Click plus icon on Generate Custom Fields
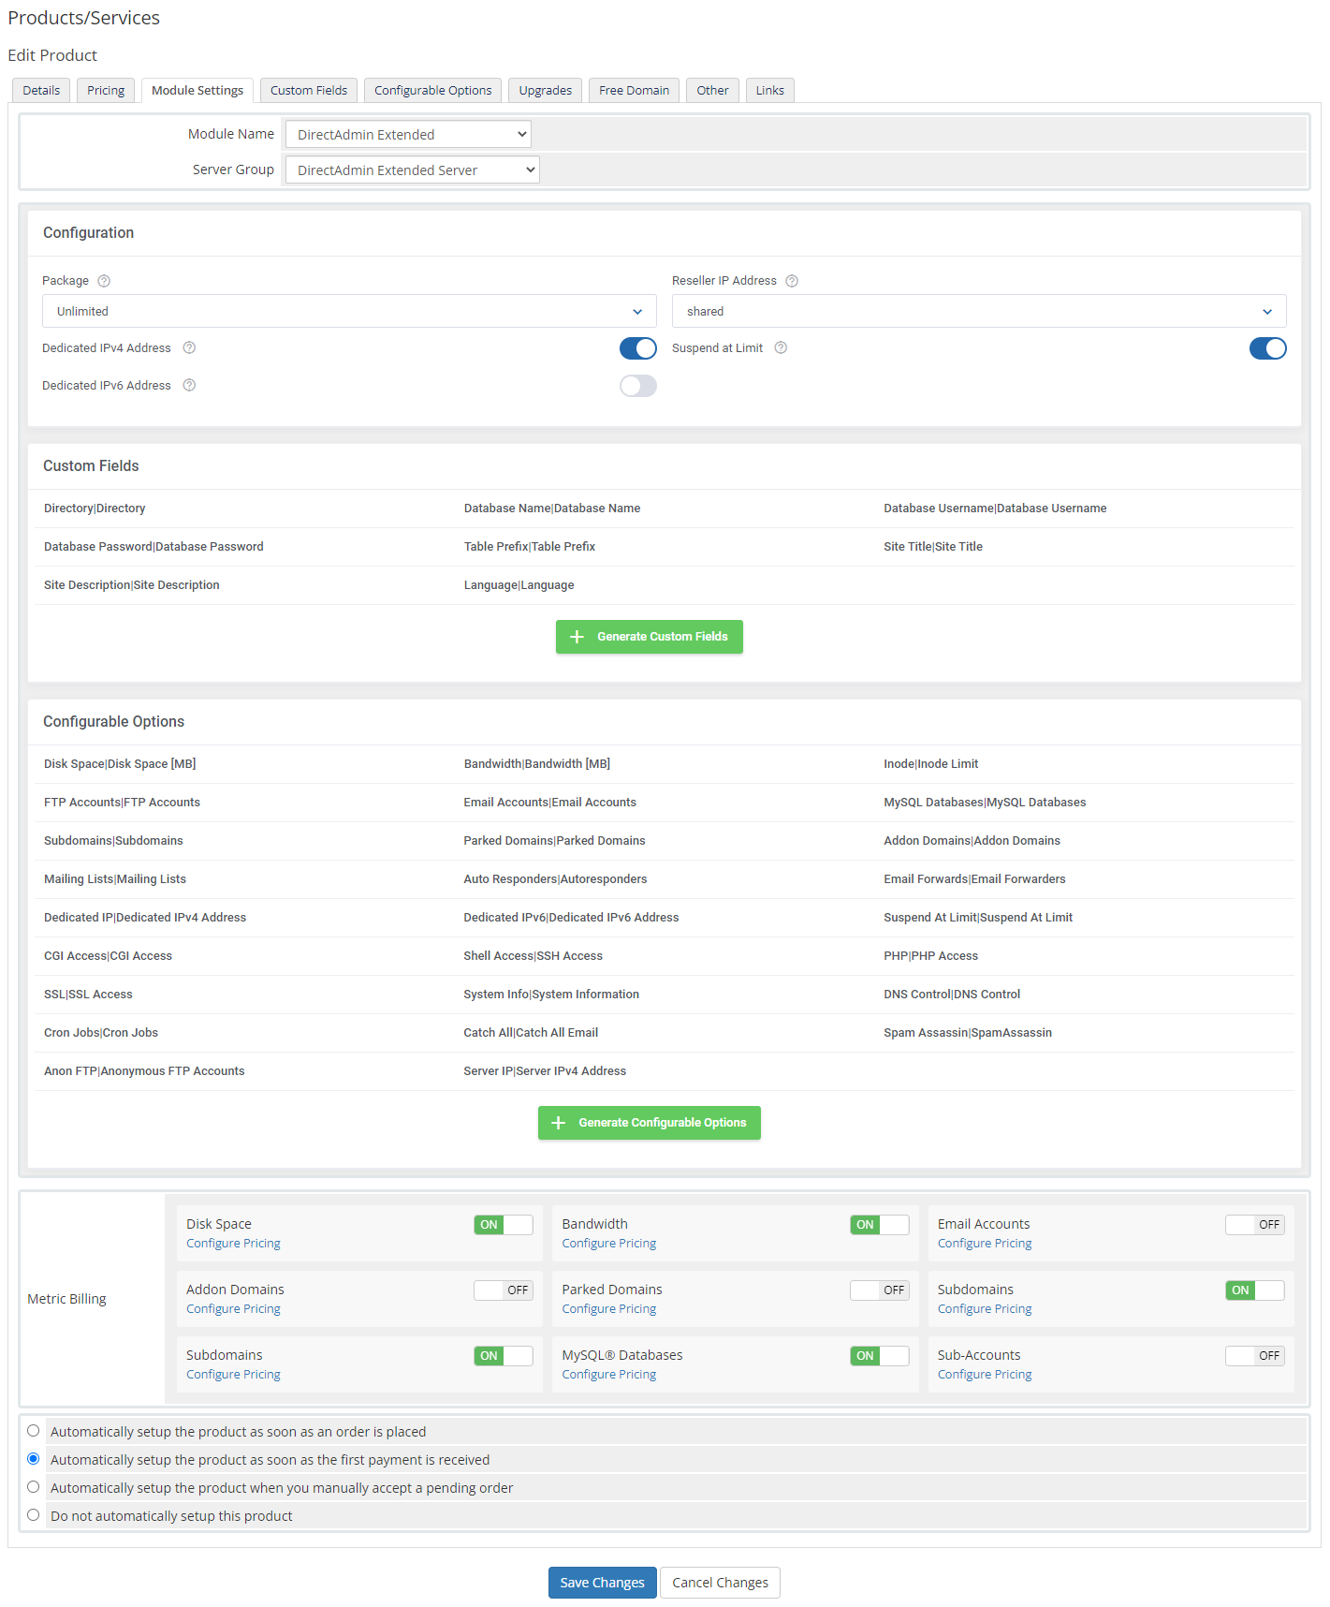Image resolution: width=1330 pixels, height=1607 pixels. pos(577,637)
